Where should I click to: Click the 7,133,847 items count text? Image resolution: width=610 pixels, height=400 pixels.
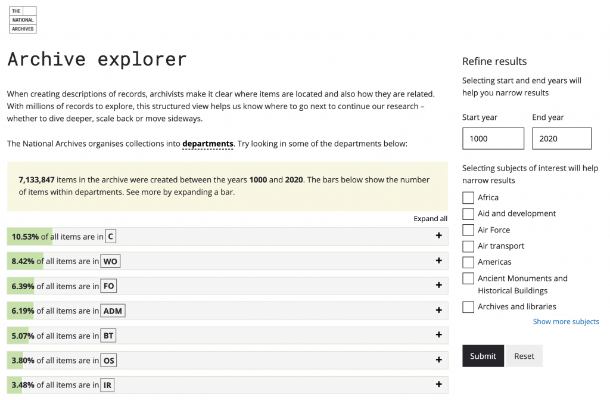(x=36, y=179)
